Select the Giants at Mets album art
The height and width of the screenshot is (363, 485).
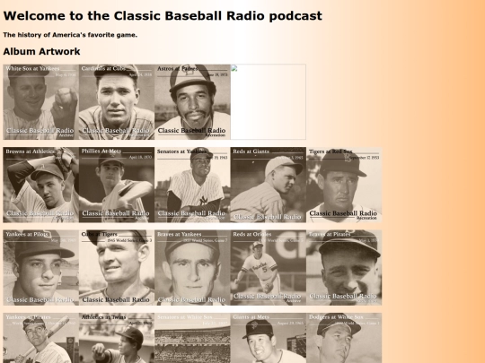point(269,338)
